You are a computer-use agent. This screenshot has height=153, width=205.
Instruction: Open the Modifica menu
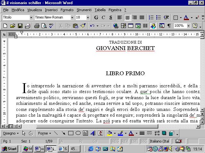[18, 10]
